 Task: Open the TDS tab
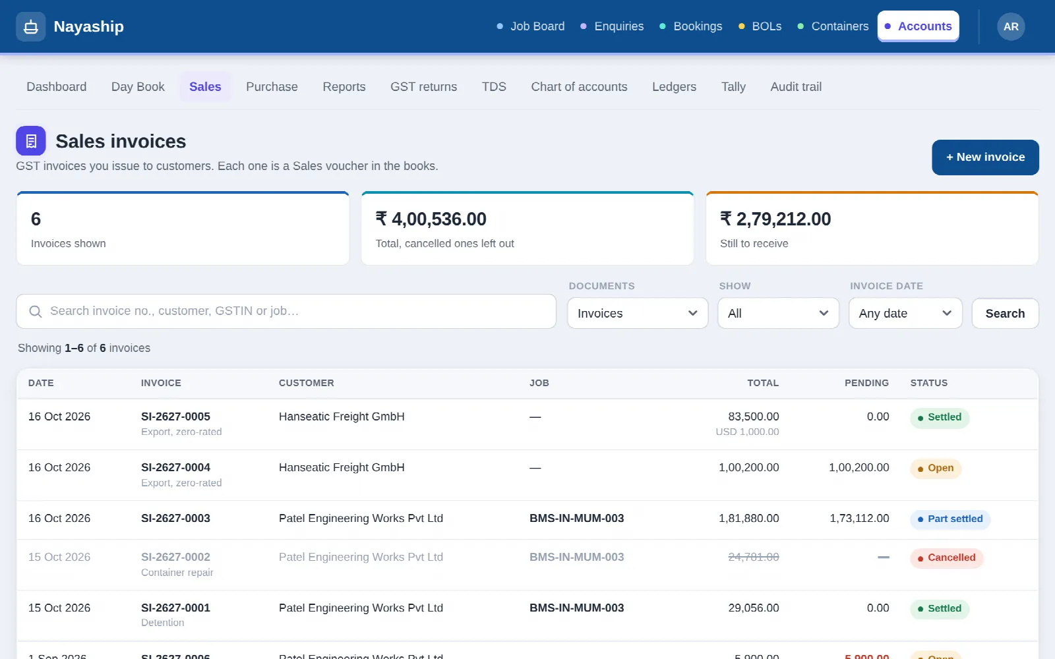click(494, 87)
